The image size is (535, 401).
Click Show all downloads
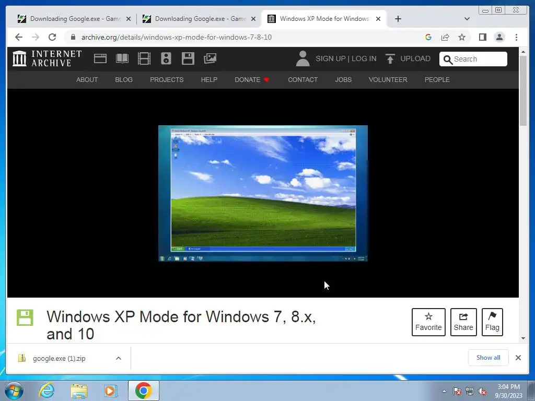tap(489, 358)
